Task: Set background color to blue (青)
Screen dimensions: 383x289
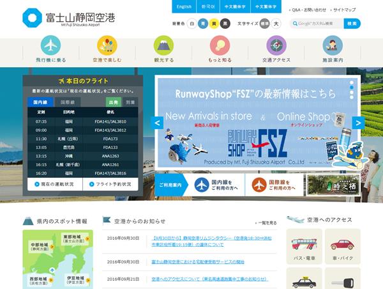Action: click(203, 24)
